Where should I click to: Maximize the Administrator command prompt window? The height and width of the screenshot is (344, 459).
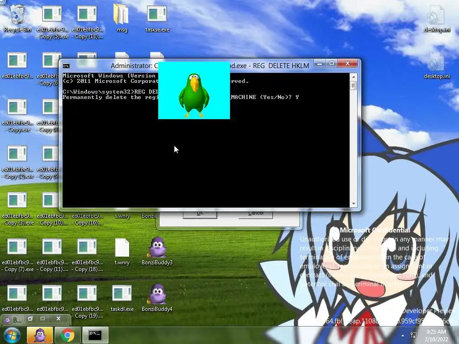point(331,64)
